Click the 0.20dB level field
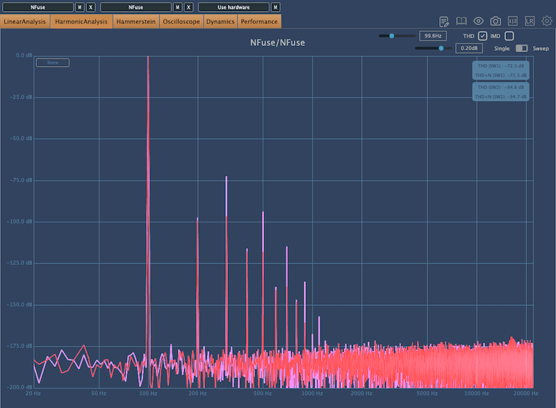The image size is (556, 408). click(468, 48)
